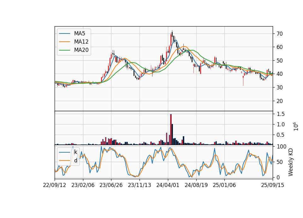Click the MA12 legend label
Viewport: 303px width, 218px height.
pyautogui.click(x=81, y=42)
